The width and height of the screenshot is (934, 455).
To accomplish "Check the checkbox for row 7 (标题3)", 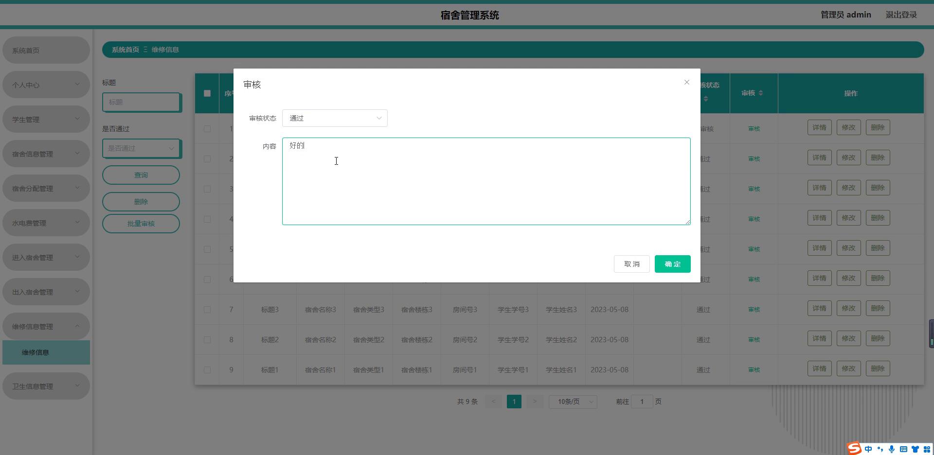I will pyautogui.click(x=207, y=310).
